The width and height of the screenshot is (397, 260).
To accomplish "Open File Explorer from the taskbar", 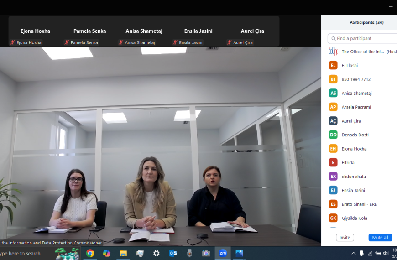I will click(x=123, y=253).
